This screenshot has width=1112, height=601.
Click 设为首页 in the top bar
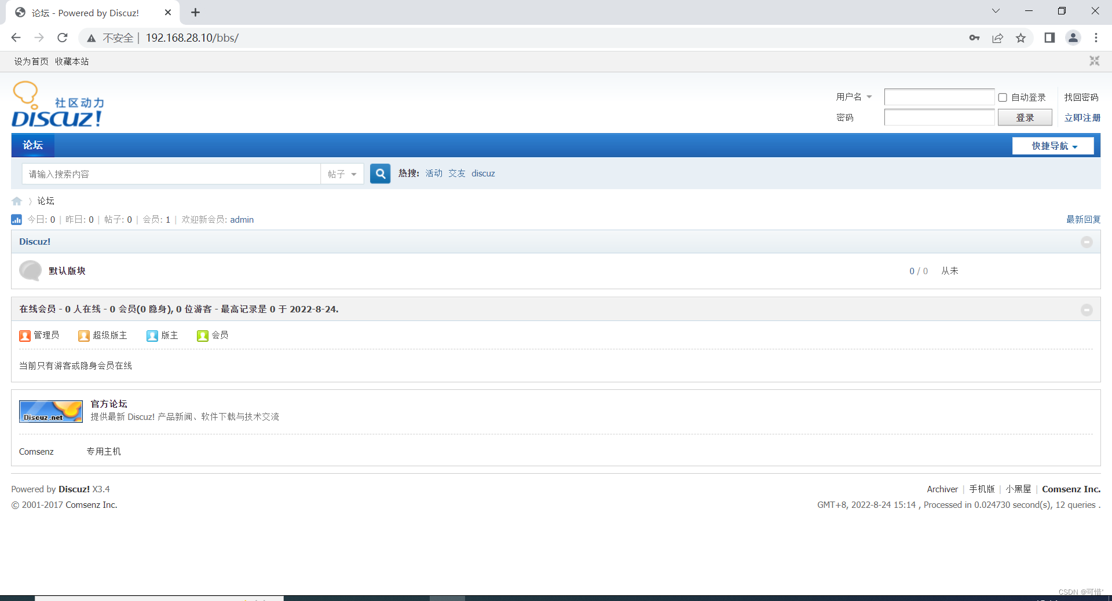31,61
